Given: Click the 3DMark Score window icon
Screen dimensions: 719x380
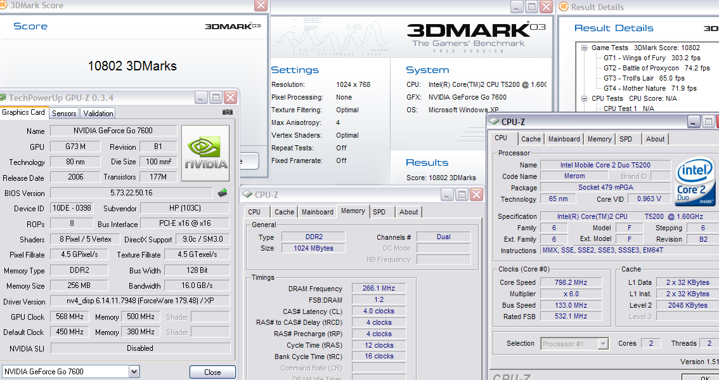Looking at the screenshot, I should click(x=3, y=5).
